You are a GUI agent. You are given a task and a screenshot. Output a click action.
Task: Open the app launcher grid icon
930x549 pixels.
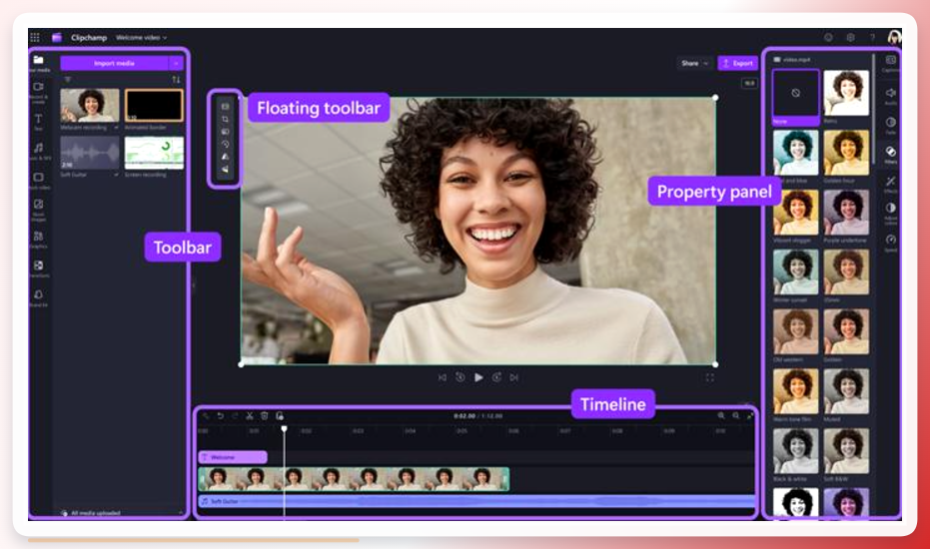pos(35,37)
